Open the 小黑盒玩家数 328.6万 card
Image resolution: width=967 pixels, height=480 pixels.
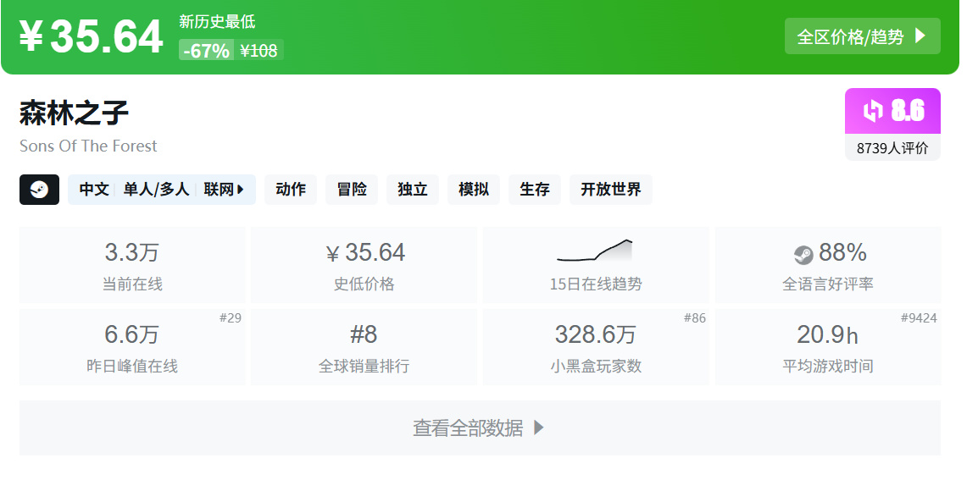[596, 348]
